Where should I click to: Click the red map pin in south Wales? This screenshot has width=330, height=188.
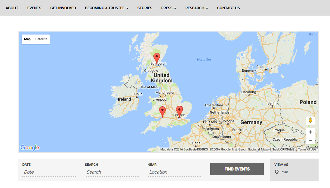coord(162,112)
